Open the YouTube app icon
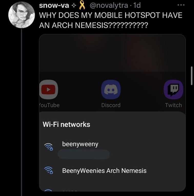 pos(48,89)
